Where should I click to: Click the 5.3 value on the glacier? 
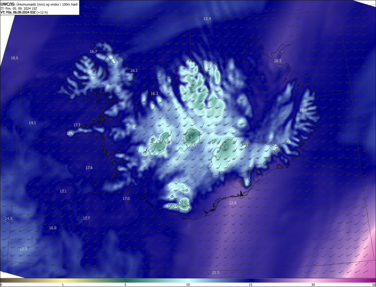(x=189, y=138)
